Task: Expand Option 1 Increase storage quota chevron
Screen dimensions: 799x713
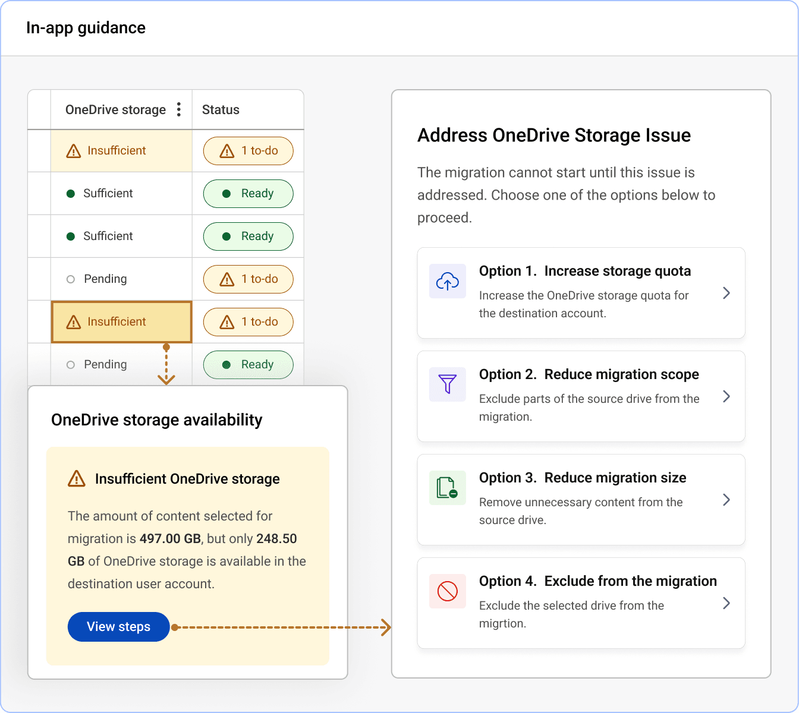Action: pyautogui.click(x=726, y=293)
